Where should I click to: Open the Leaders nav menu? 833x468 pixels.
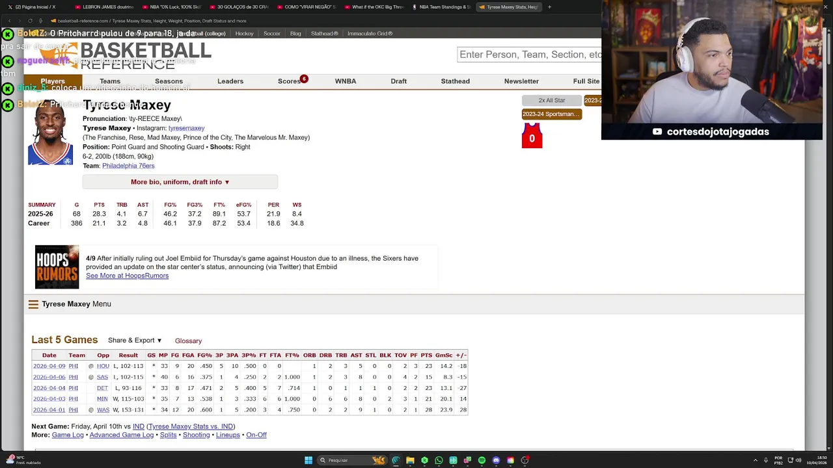tap(230, 81)
